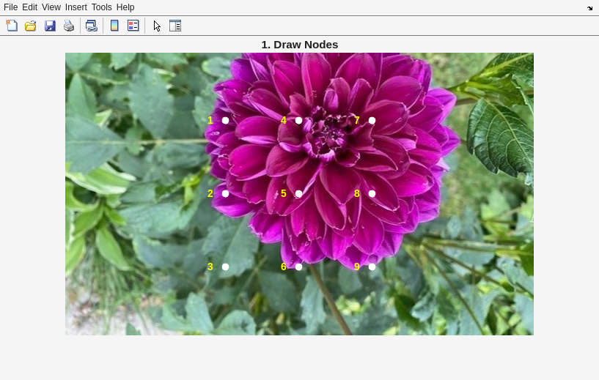Click the dock arrow at the menu bar's right end
This screenshot has width=599, height=380.
tap(590, 8)
